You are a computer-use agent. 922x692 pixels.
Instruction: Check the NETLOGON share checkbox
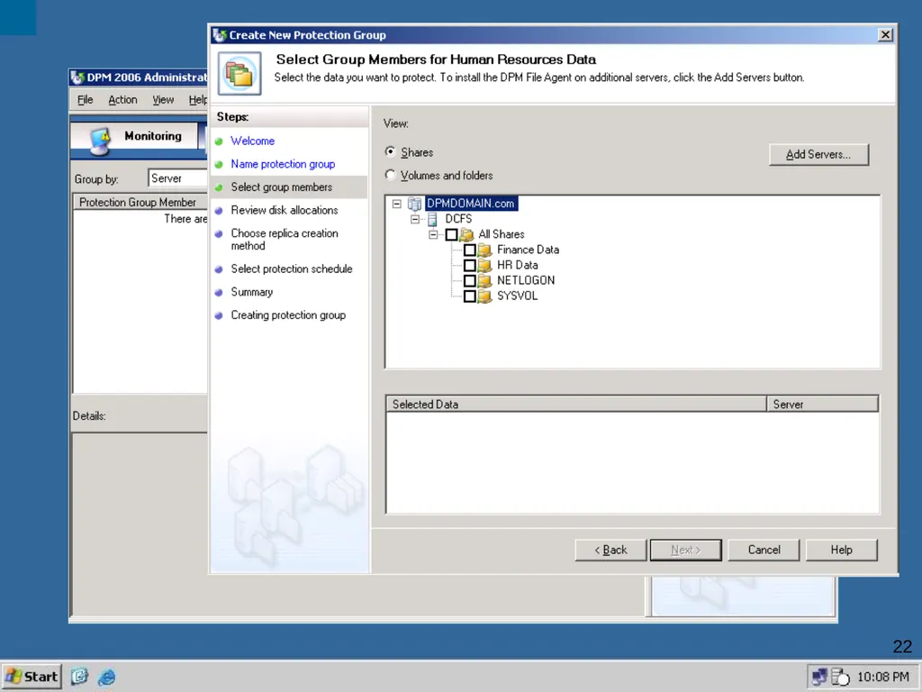pos(469,281)
